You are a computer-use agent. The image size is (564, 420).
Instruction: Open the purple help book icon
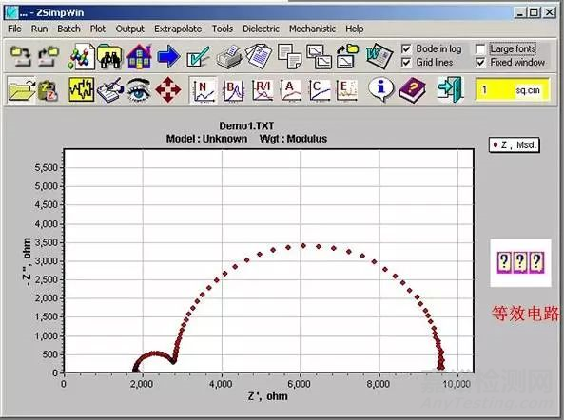412,90
